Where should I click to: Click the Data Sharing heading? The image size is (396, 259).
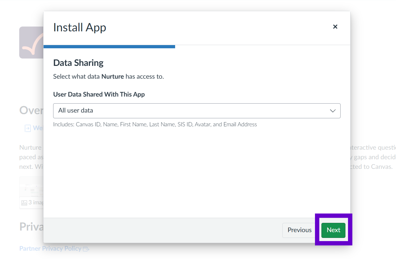78,63
